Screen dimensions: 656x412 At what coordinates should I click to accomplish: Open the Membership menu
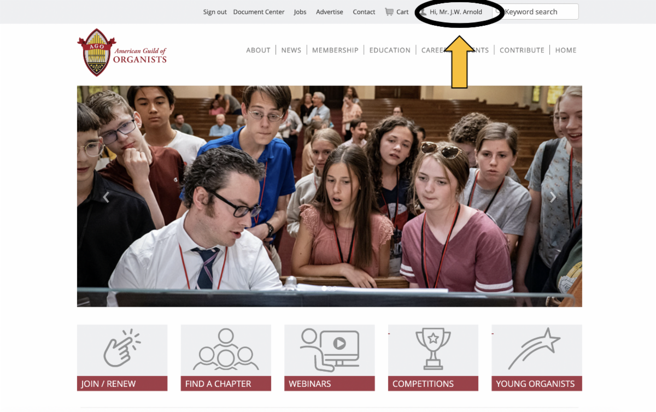335,50
